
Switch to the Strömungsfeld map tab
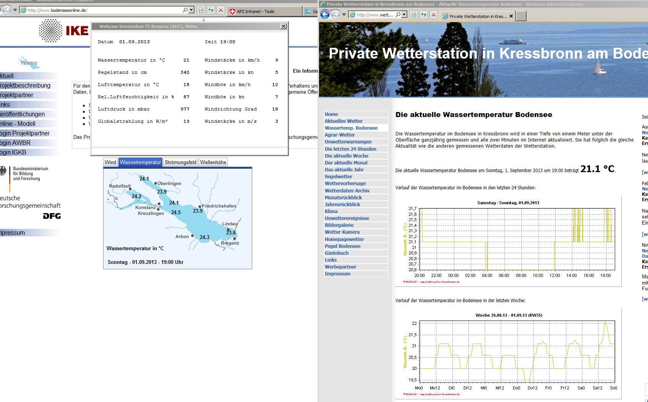pos(180,163)
